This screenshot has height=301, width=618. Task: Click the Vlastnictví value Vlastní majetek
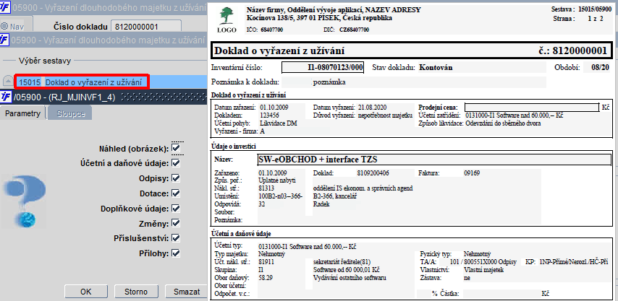click(x=484, y=269)
